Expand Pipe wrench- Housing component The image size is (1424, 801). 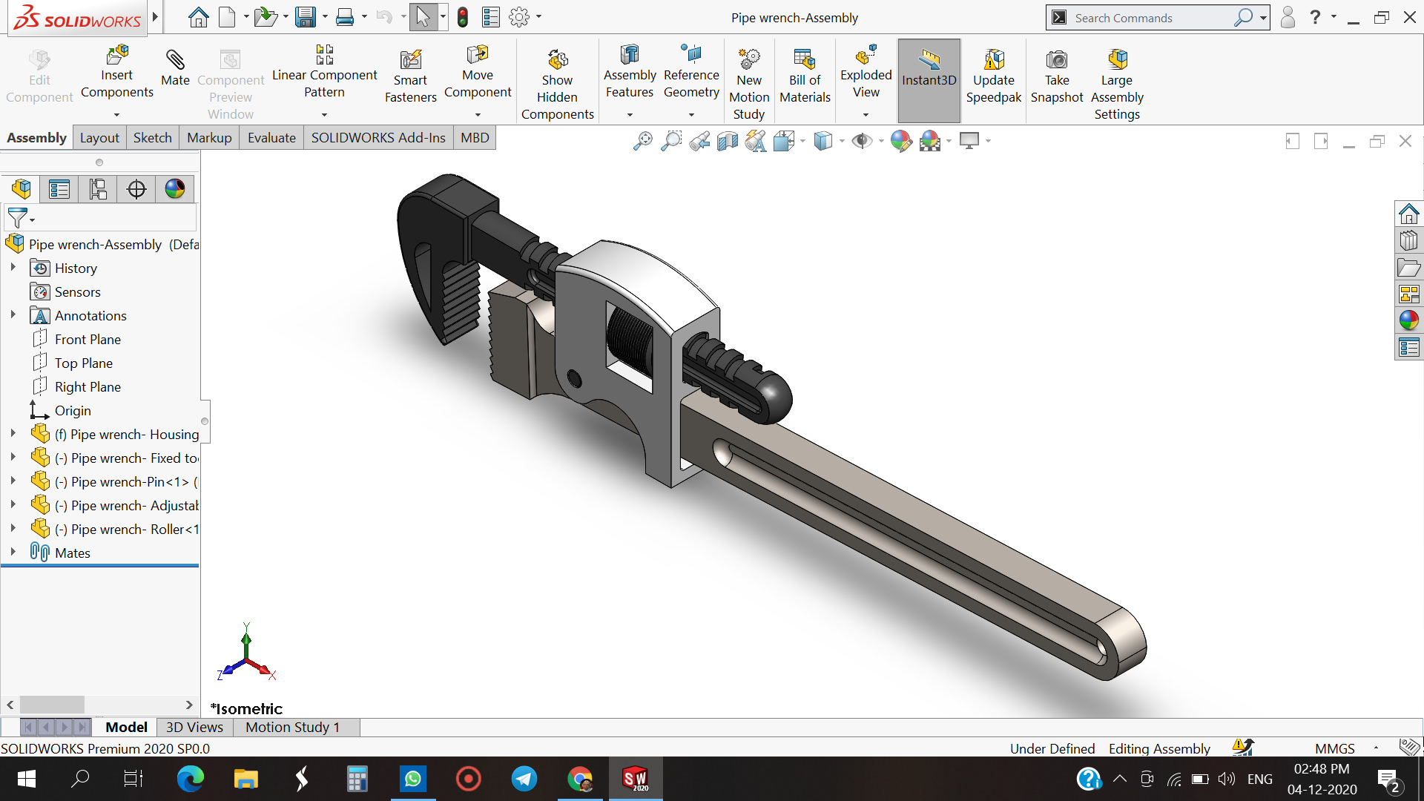[x=13, y=434]
